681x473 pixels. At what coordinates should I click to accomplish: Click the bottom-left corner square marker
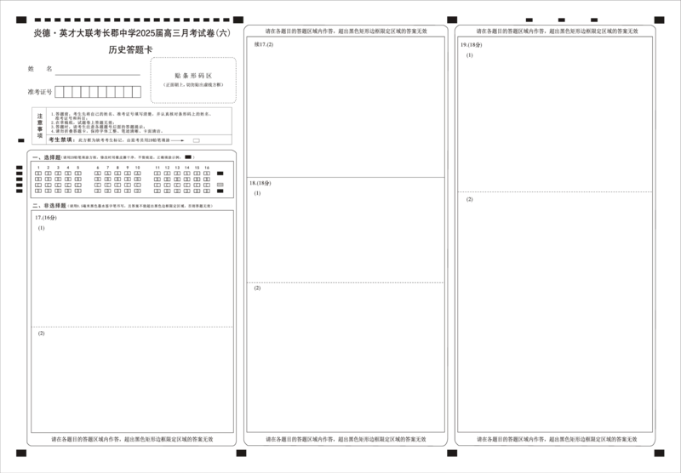[x=20, y=455]
